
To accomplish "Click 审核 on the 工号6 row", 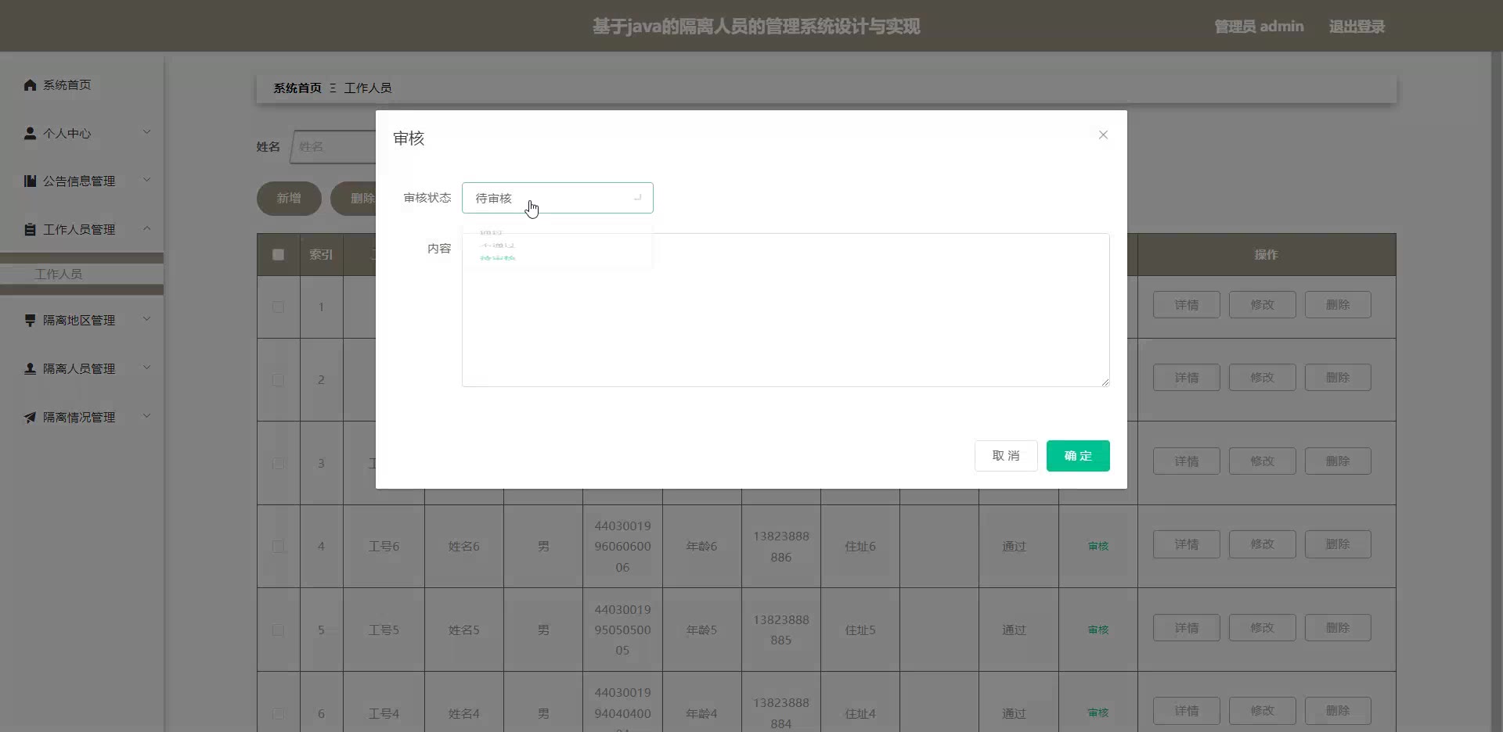I will pos(1098,546).
